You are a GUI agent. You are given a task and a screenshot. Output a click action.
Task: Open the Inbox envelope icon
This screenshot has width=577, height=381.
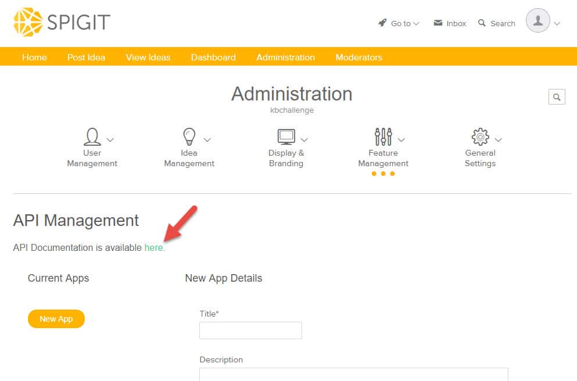tap(438, 23)
